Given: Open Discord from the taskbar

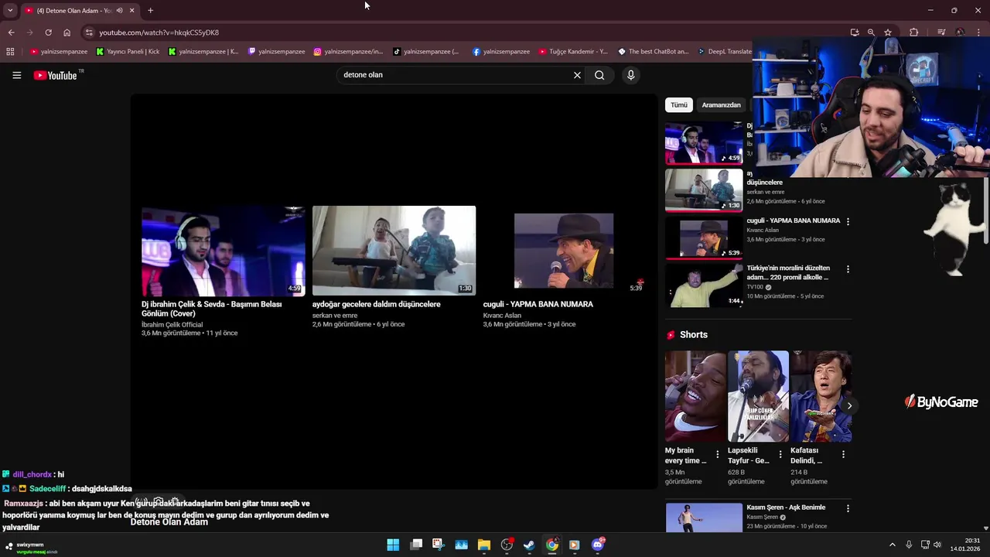Looking at the screenshot, I should [597, 545].
